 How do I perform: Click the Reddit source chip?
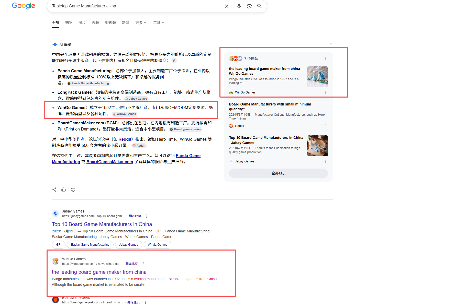(139, 146)
